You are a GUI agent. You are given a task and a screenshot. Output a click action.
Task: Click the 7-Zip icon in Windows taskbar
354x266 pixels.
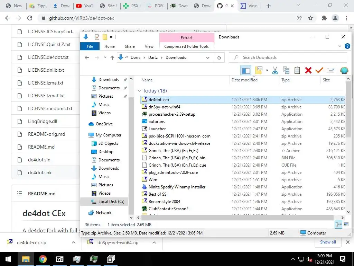[59, 259]
